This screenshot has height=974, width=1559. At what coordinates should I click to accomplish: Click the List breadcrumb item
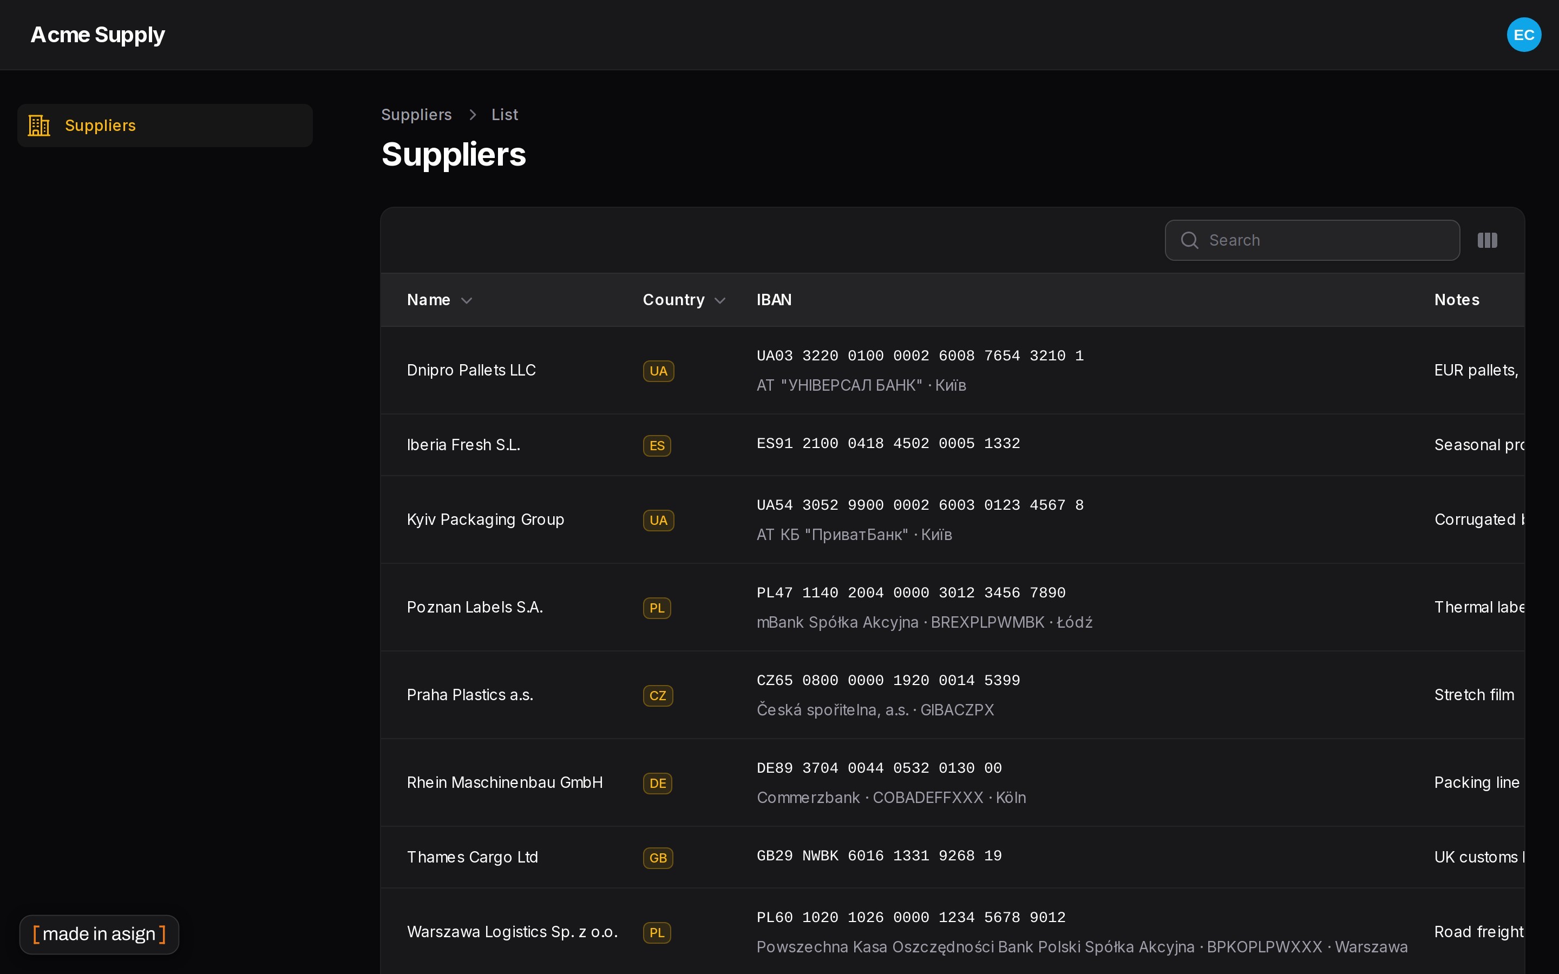(505, 115)
